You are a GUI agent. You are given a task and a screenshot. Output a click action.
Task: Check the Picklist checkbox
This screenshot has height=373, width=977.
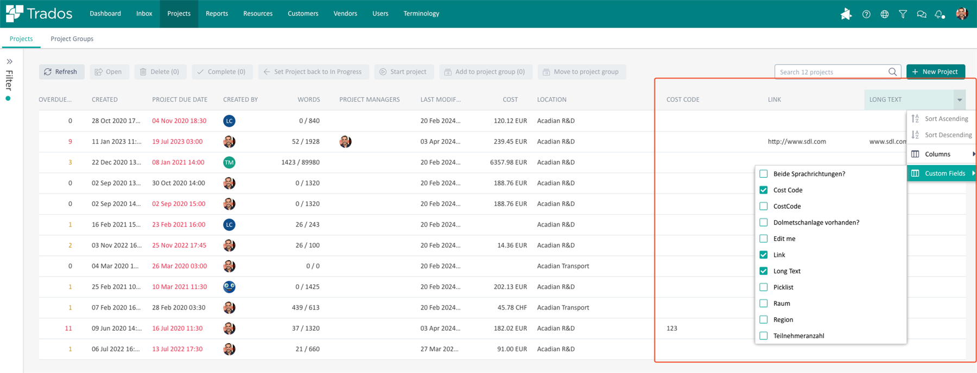click(x=764, y=287)
